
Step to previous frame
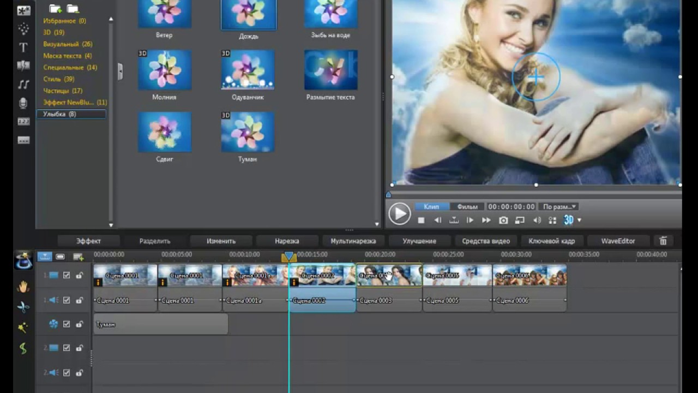(437, 220)
